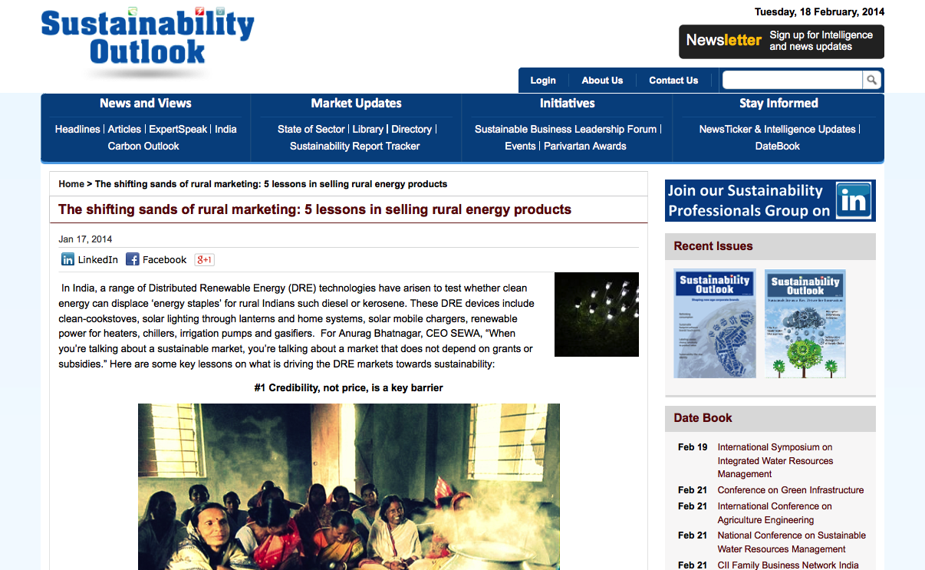Open the dark lanterns article thumbnail
This screenshot has width=925, height=570.
pyautogui.click(x=597, y=315)
